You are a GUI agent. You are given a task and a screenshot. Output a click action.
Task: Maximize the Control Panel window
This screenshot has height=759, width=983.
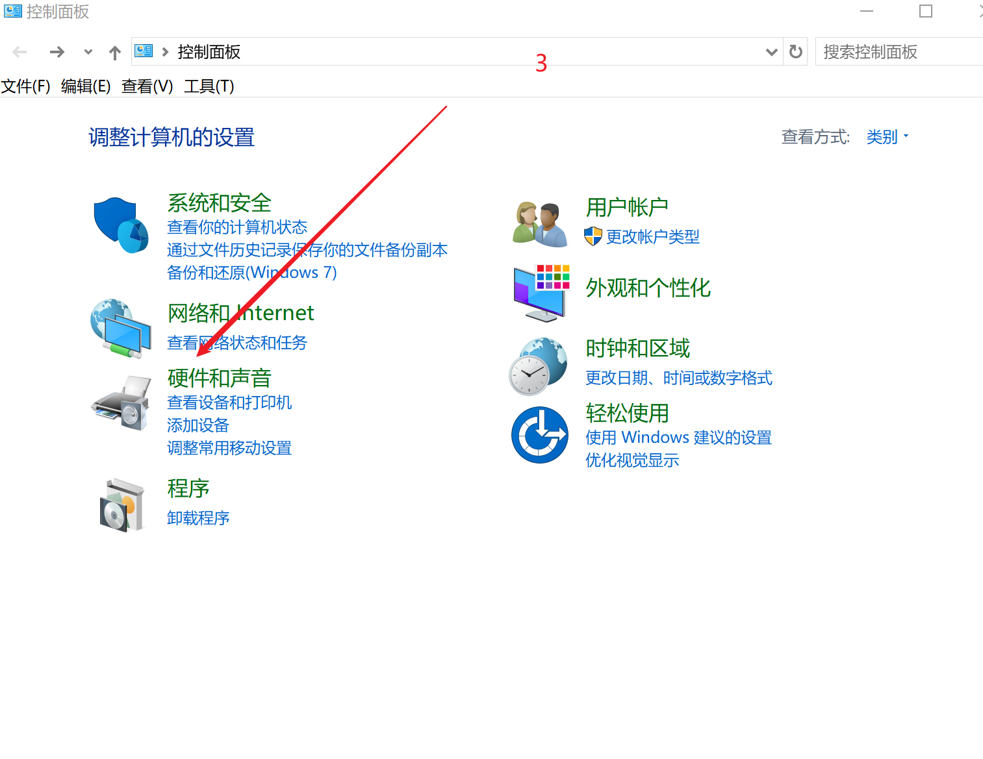point(926,11)
